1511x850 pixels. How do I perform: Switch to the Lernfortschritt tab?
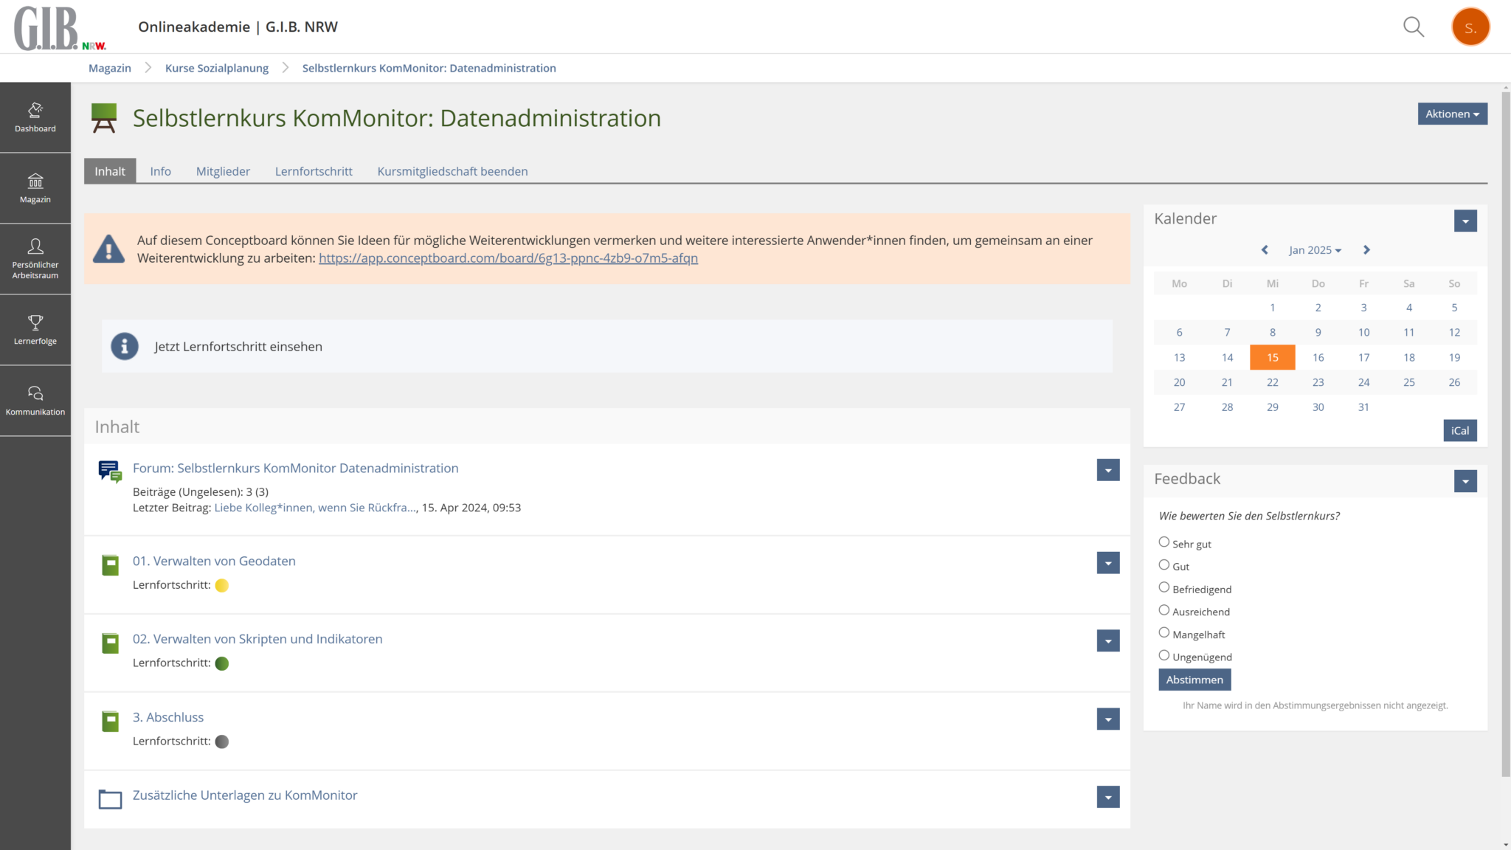314,171
